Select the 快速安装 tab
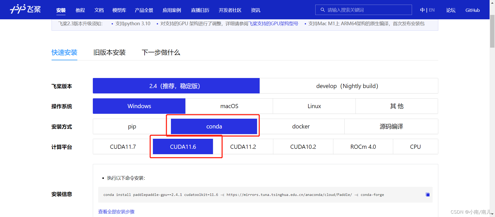The height and width of the screenshot is (217, 495). tap(64, 53)
